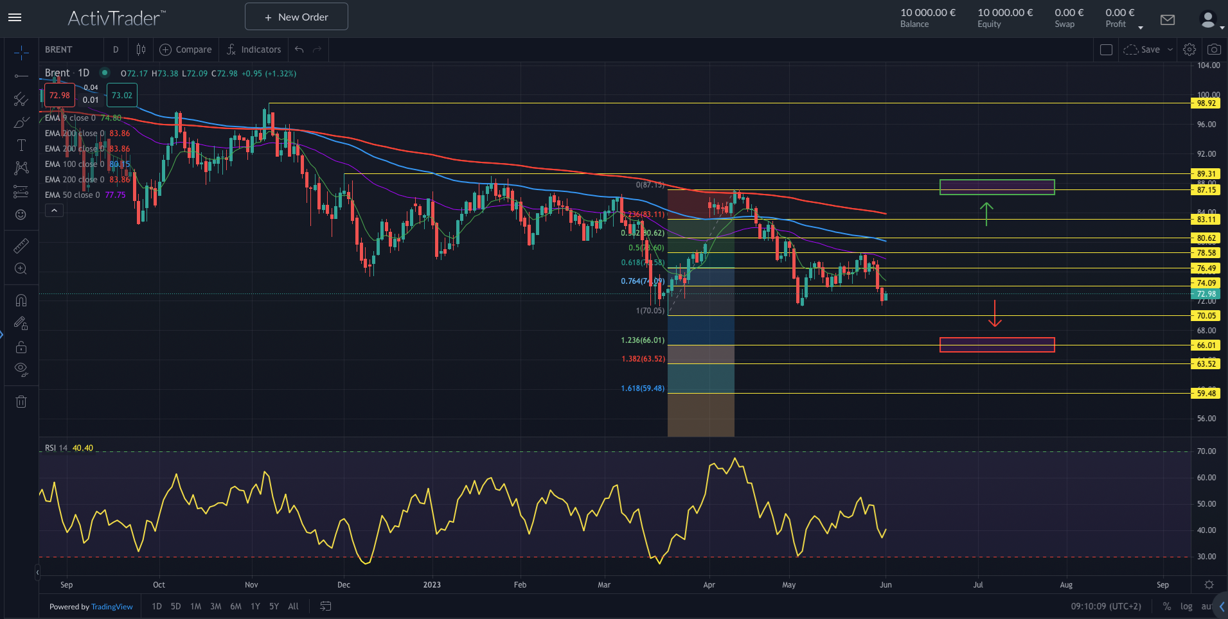The height and width of the screenshot is (619, 1228).
Task: Expand the Save layout dropdown arrow
Action: [1170, 49]
